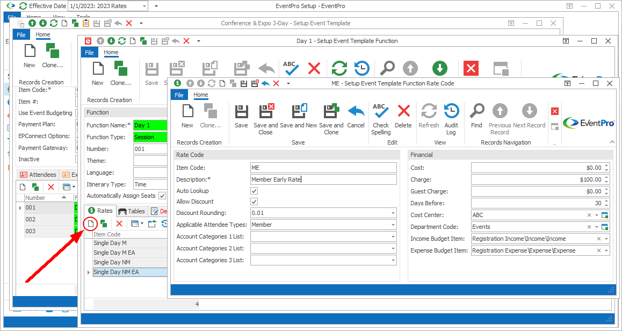Click New in Day 1 Function ribbon
This screenshot has height=331, width=622.
pos(98,74)
